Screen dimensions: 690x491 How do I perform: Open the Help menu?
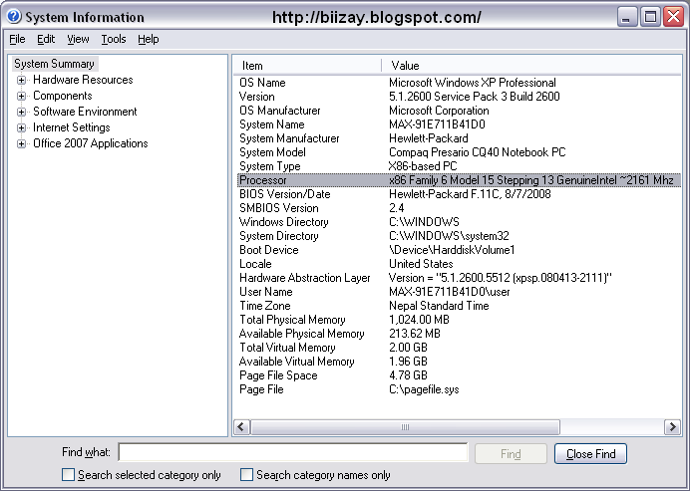[149, 39]
